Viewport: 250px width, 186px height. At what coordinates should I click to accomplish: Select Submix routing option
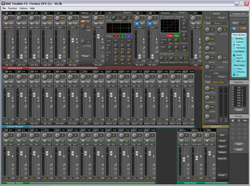tap(234, 42)
